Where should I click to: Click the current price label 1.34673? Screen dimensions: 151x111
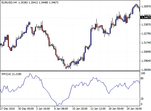click(x=146, y=18)
